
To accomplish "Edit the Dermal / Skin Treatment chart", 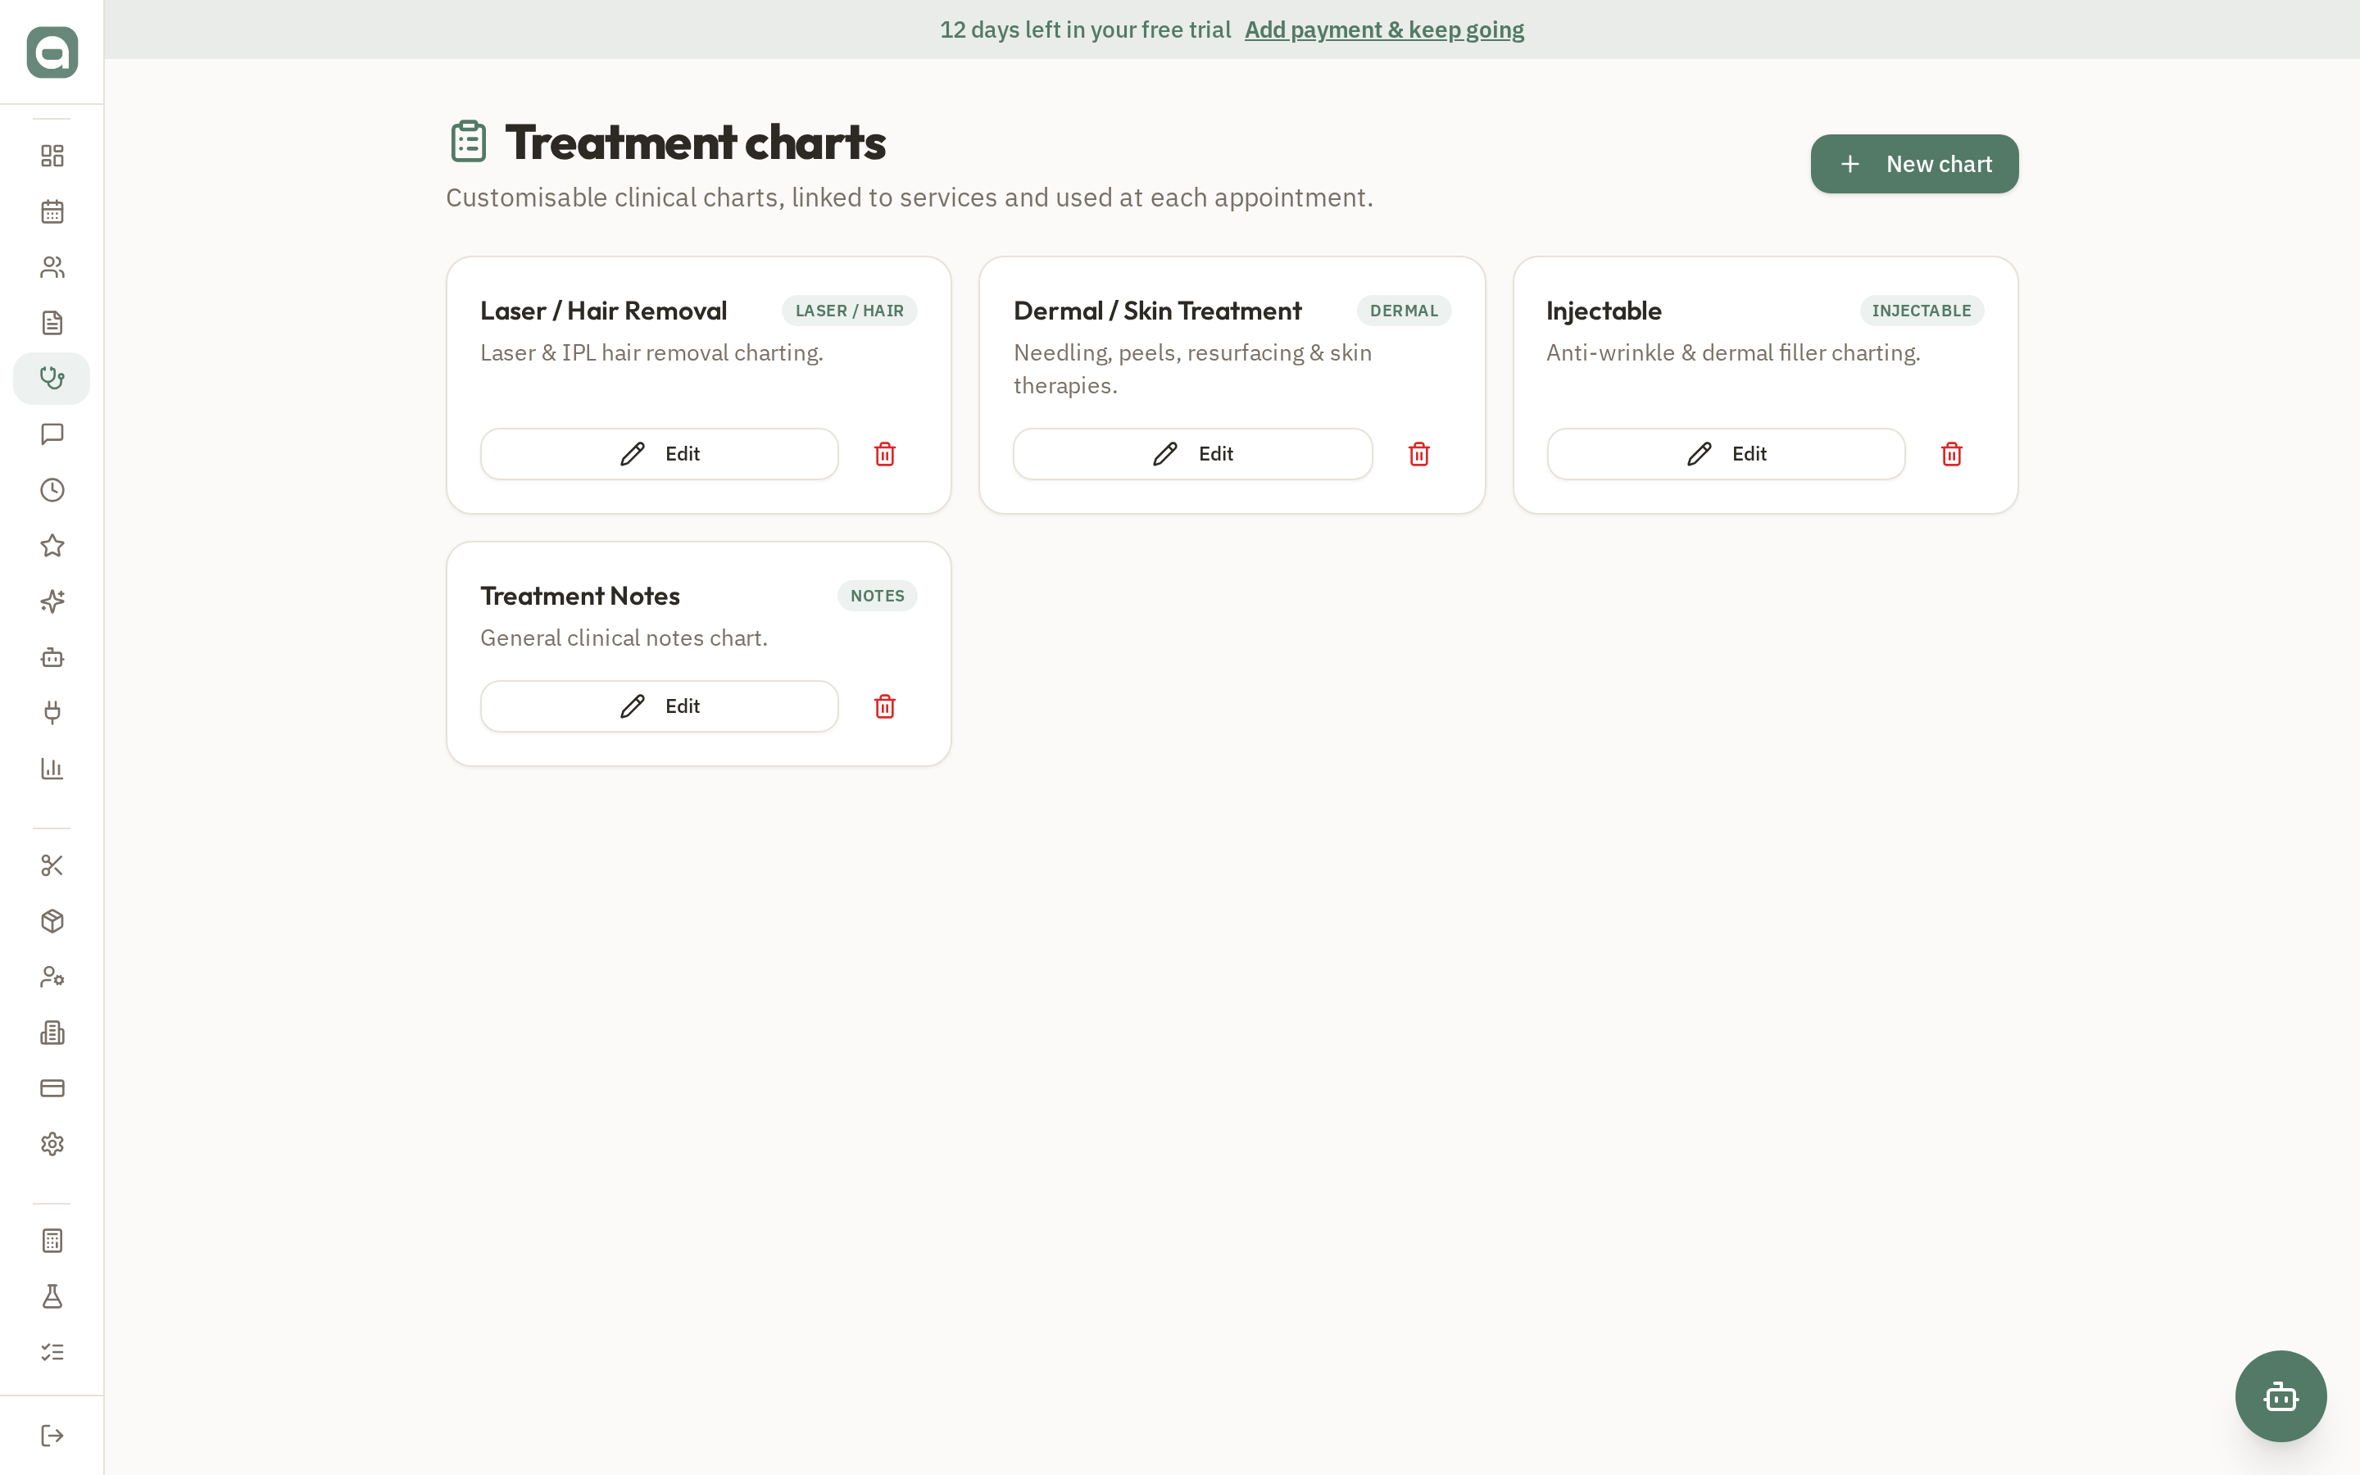I will click(x=1192, y=454).
